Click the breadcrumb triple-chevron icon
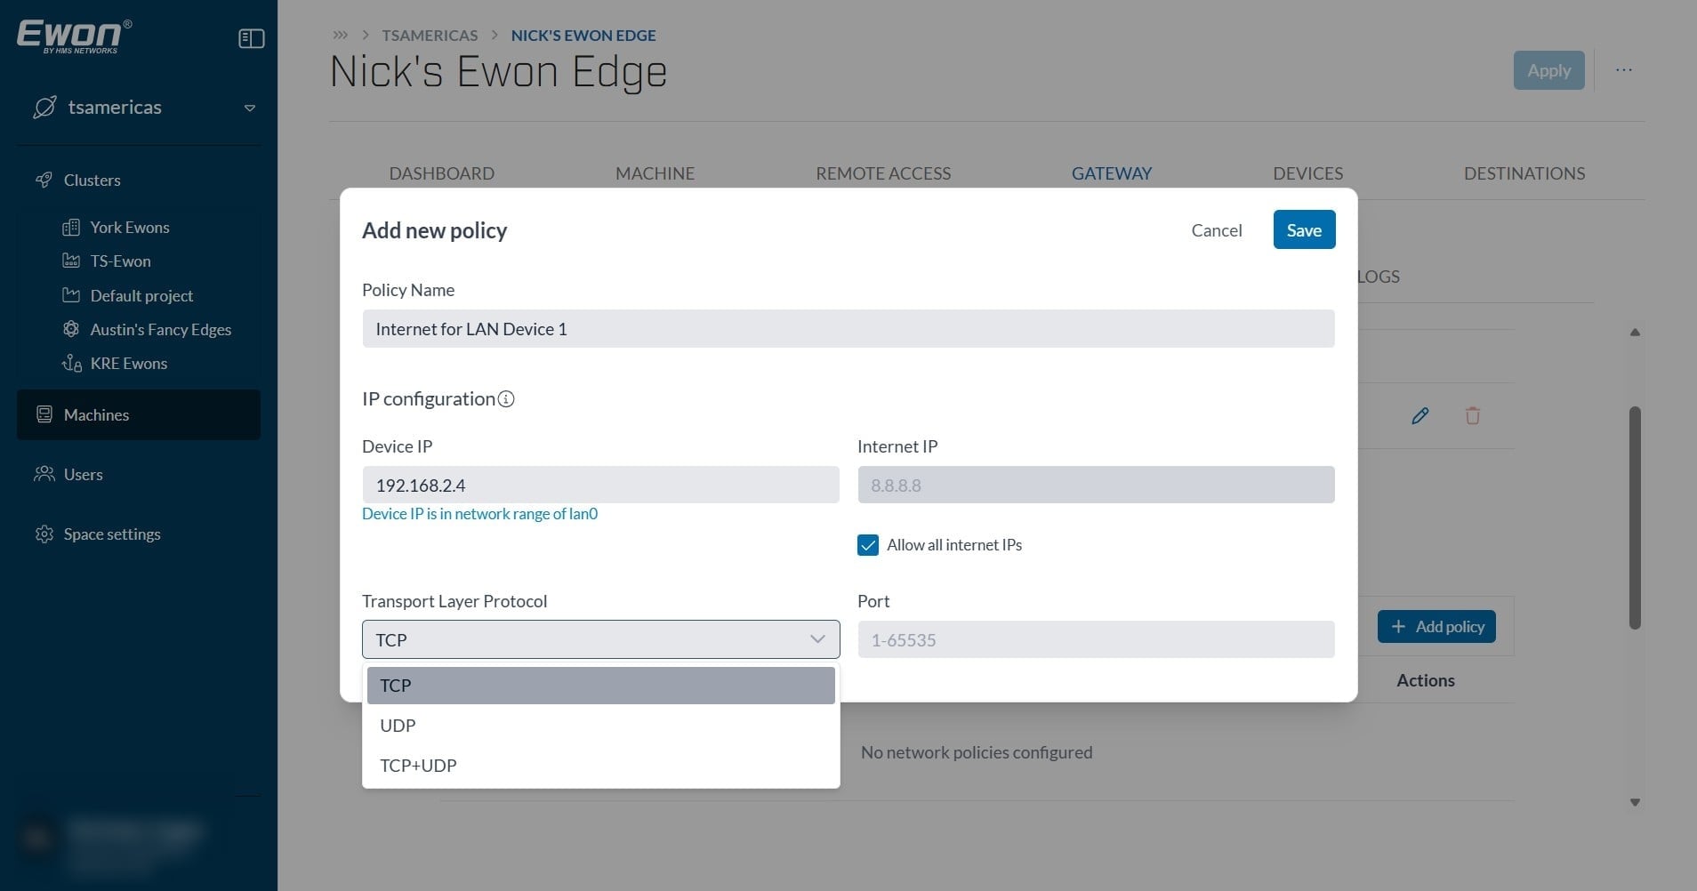 tap(340, 36)
